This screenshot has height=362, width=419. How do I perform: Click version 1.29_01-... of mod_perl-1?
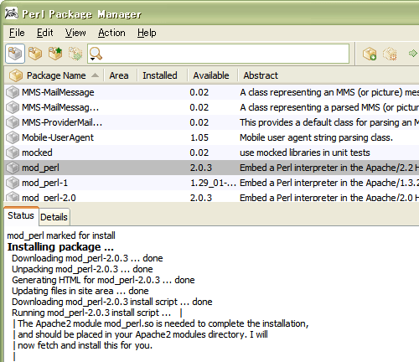coord(213,183)
